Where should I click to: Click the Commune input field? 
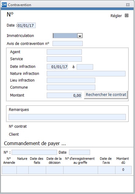(71, 87)
